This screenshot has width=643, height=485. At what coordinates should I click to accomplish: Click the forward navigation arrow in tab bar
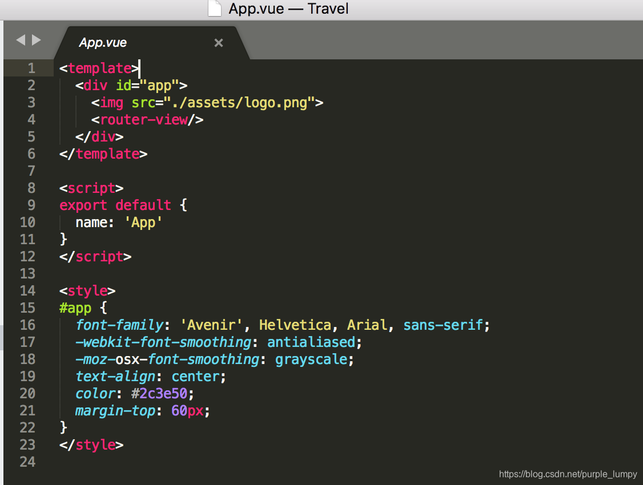tap(37, 40)
